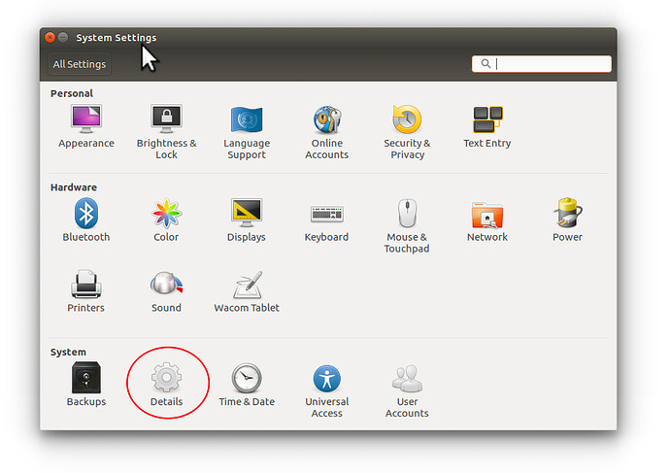Click the Hardware section heading

(x=74, y=187)
